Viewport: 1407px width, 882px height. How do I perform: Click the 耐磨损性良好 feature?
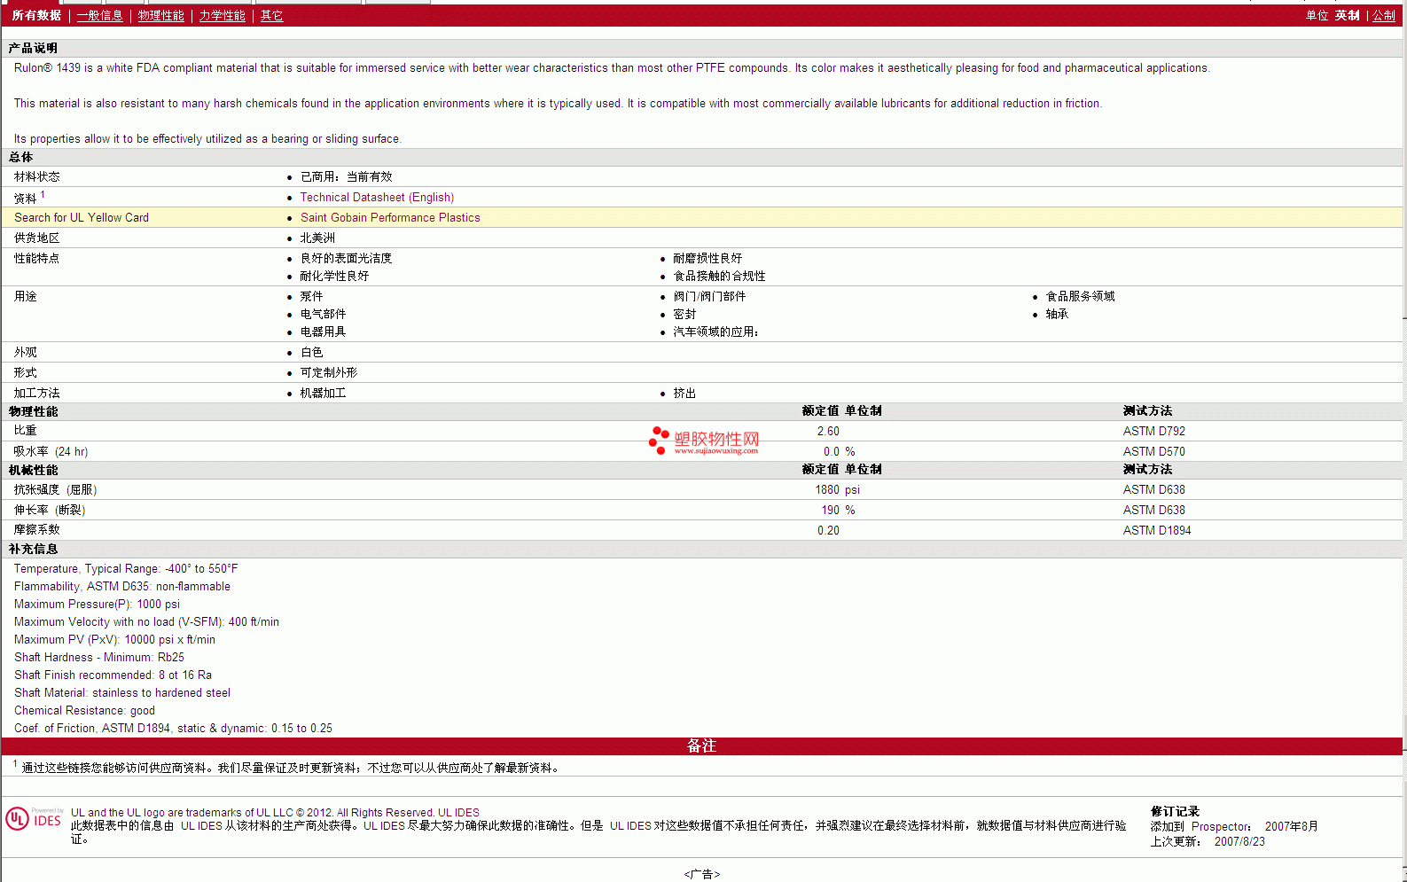707,258
